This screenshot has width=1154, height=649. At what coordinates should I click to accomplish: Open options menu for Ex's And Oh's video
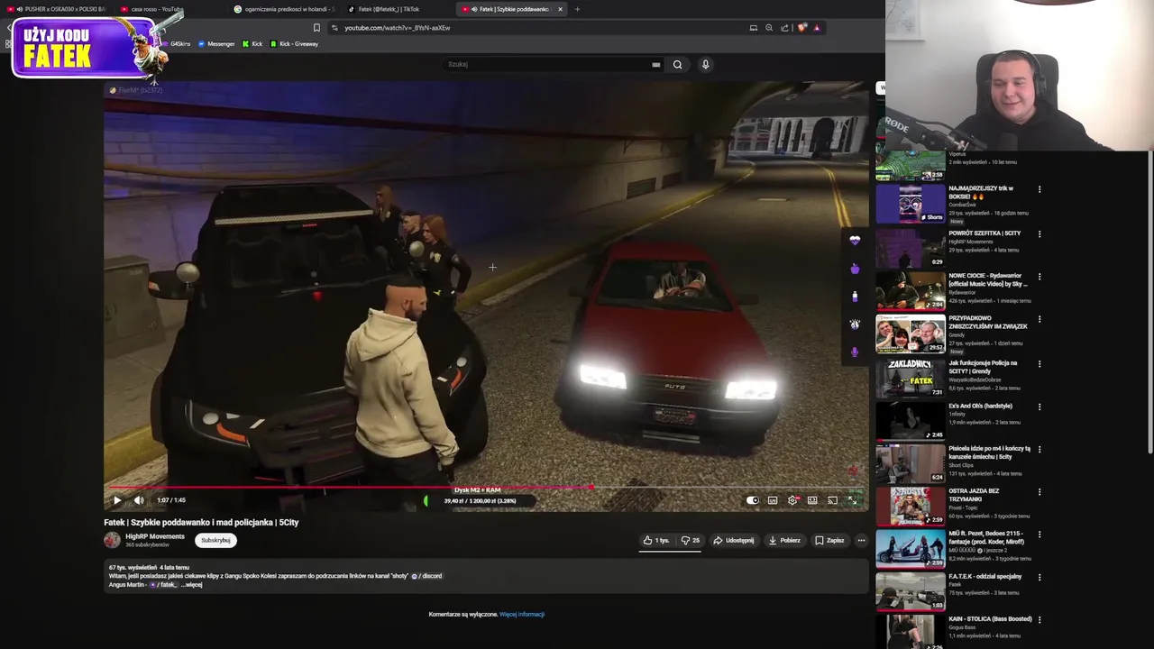tap(1040, 407)
